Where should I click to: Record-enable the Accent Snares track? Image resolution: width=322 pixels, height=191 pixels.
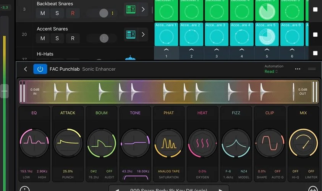[73, 39]
